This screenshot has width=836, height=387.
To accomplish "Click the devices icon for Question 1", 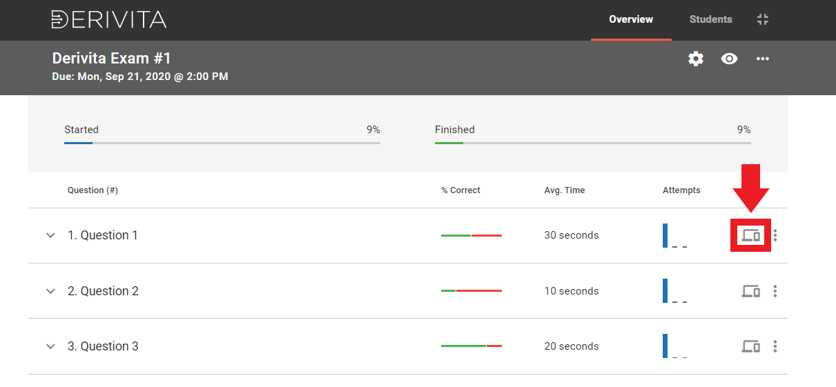I will coord(750,235).
